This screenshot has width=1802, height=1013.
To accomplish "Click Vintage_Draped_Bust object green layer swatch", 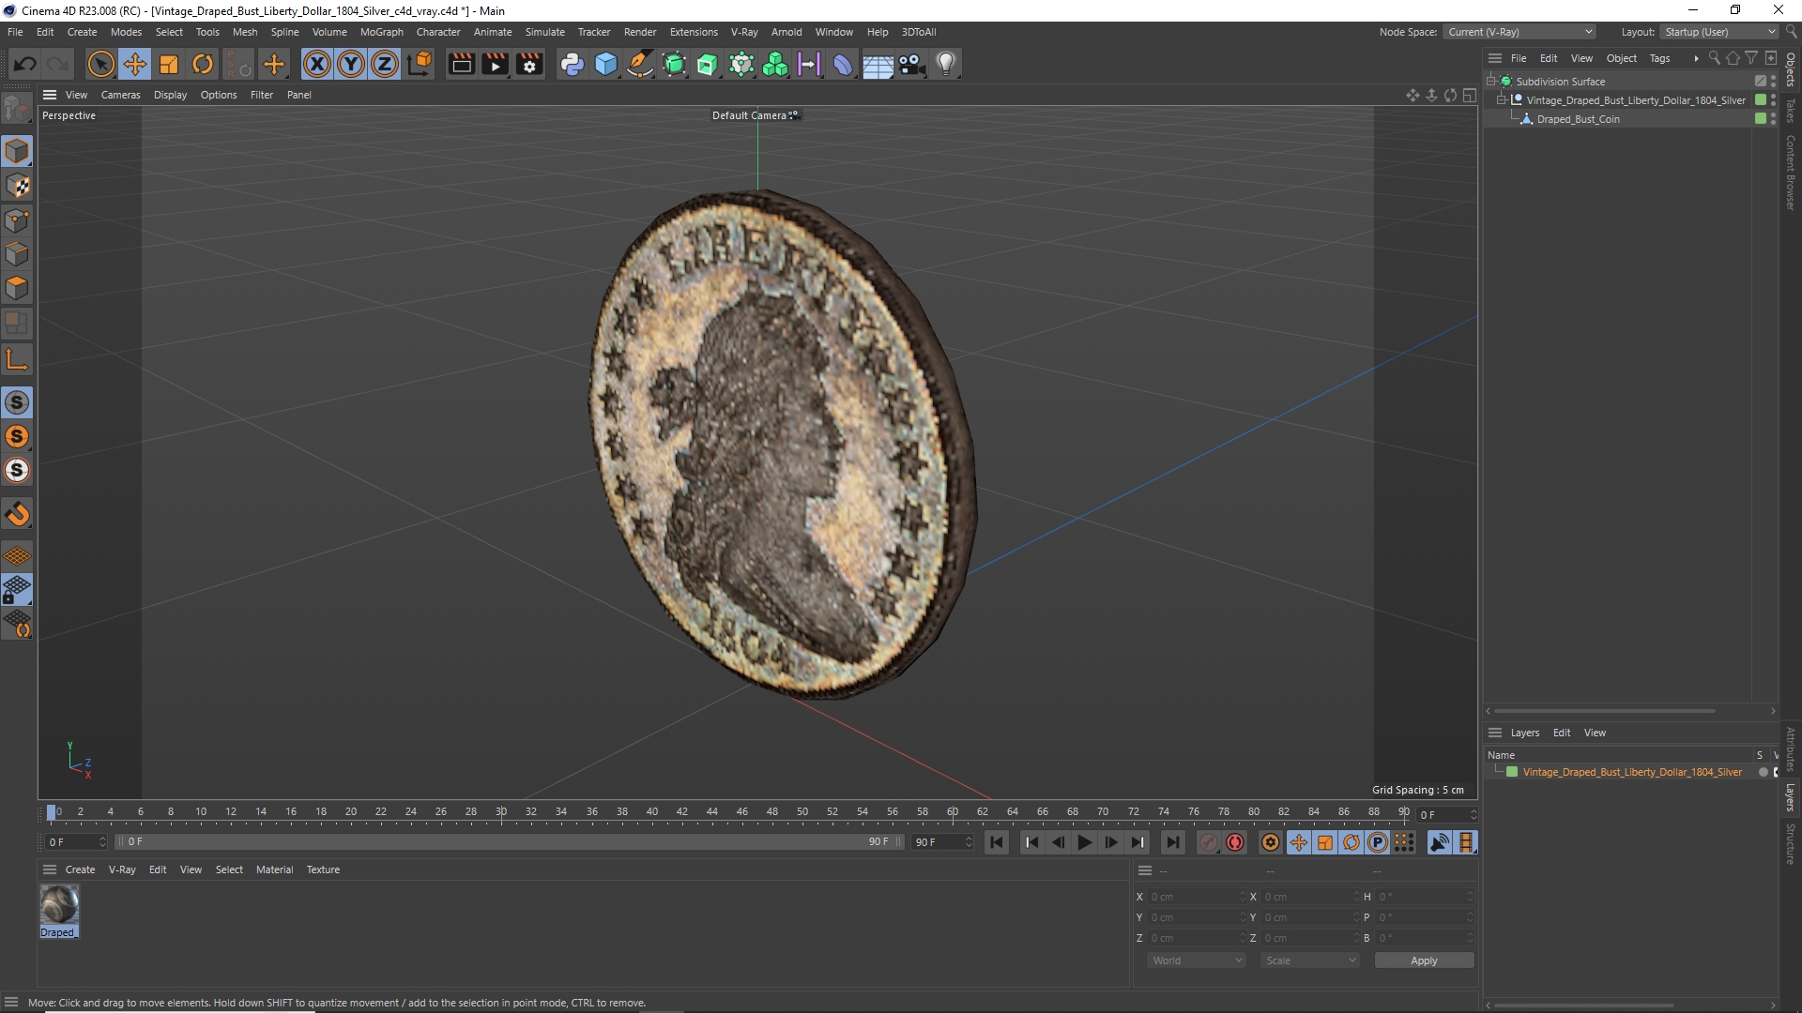I will [1761, 99].
